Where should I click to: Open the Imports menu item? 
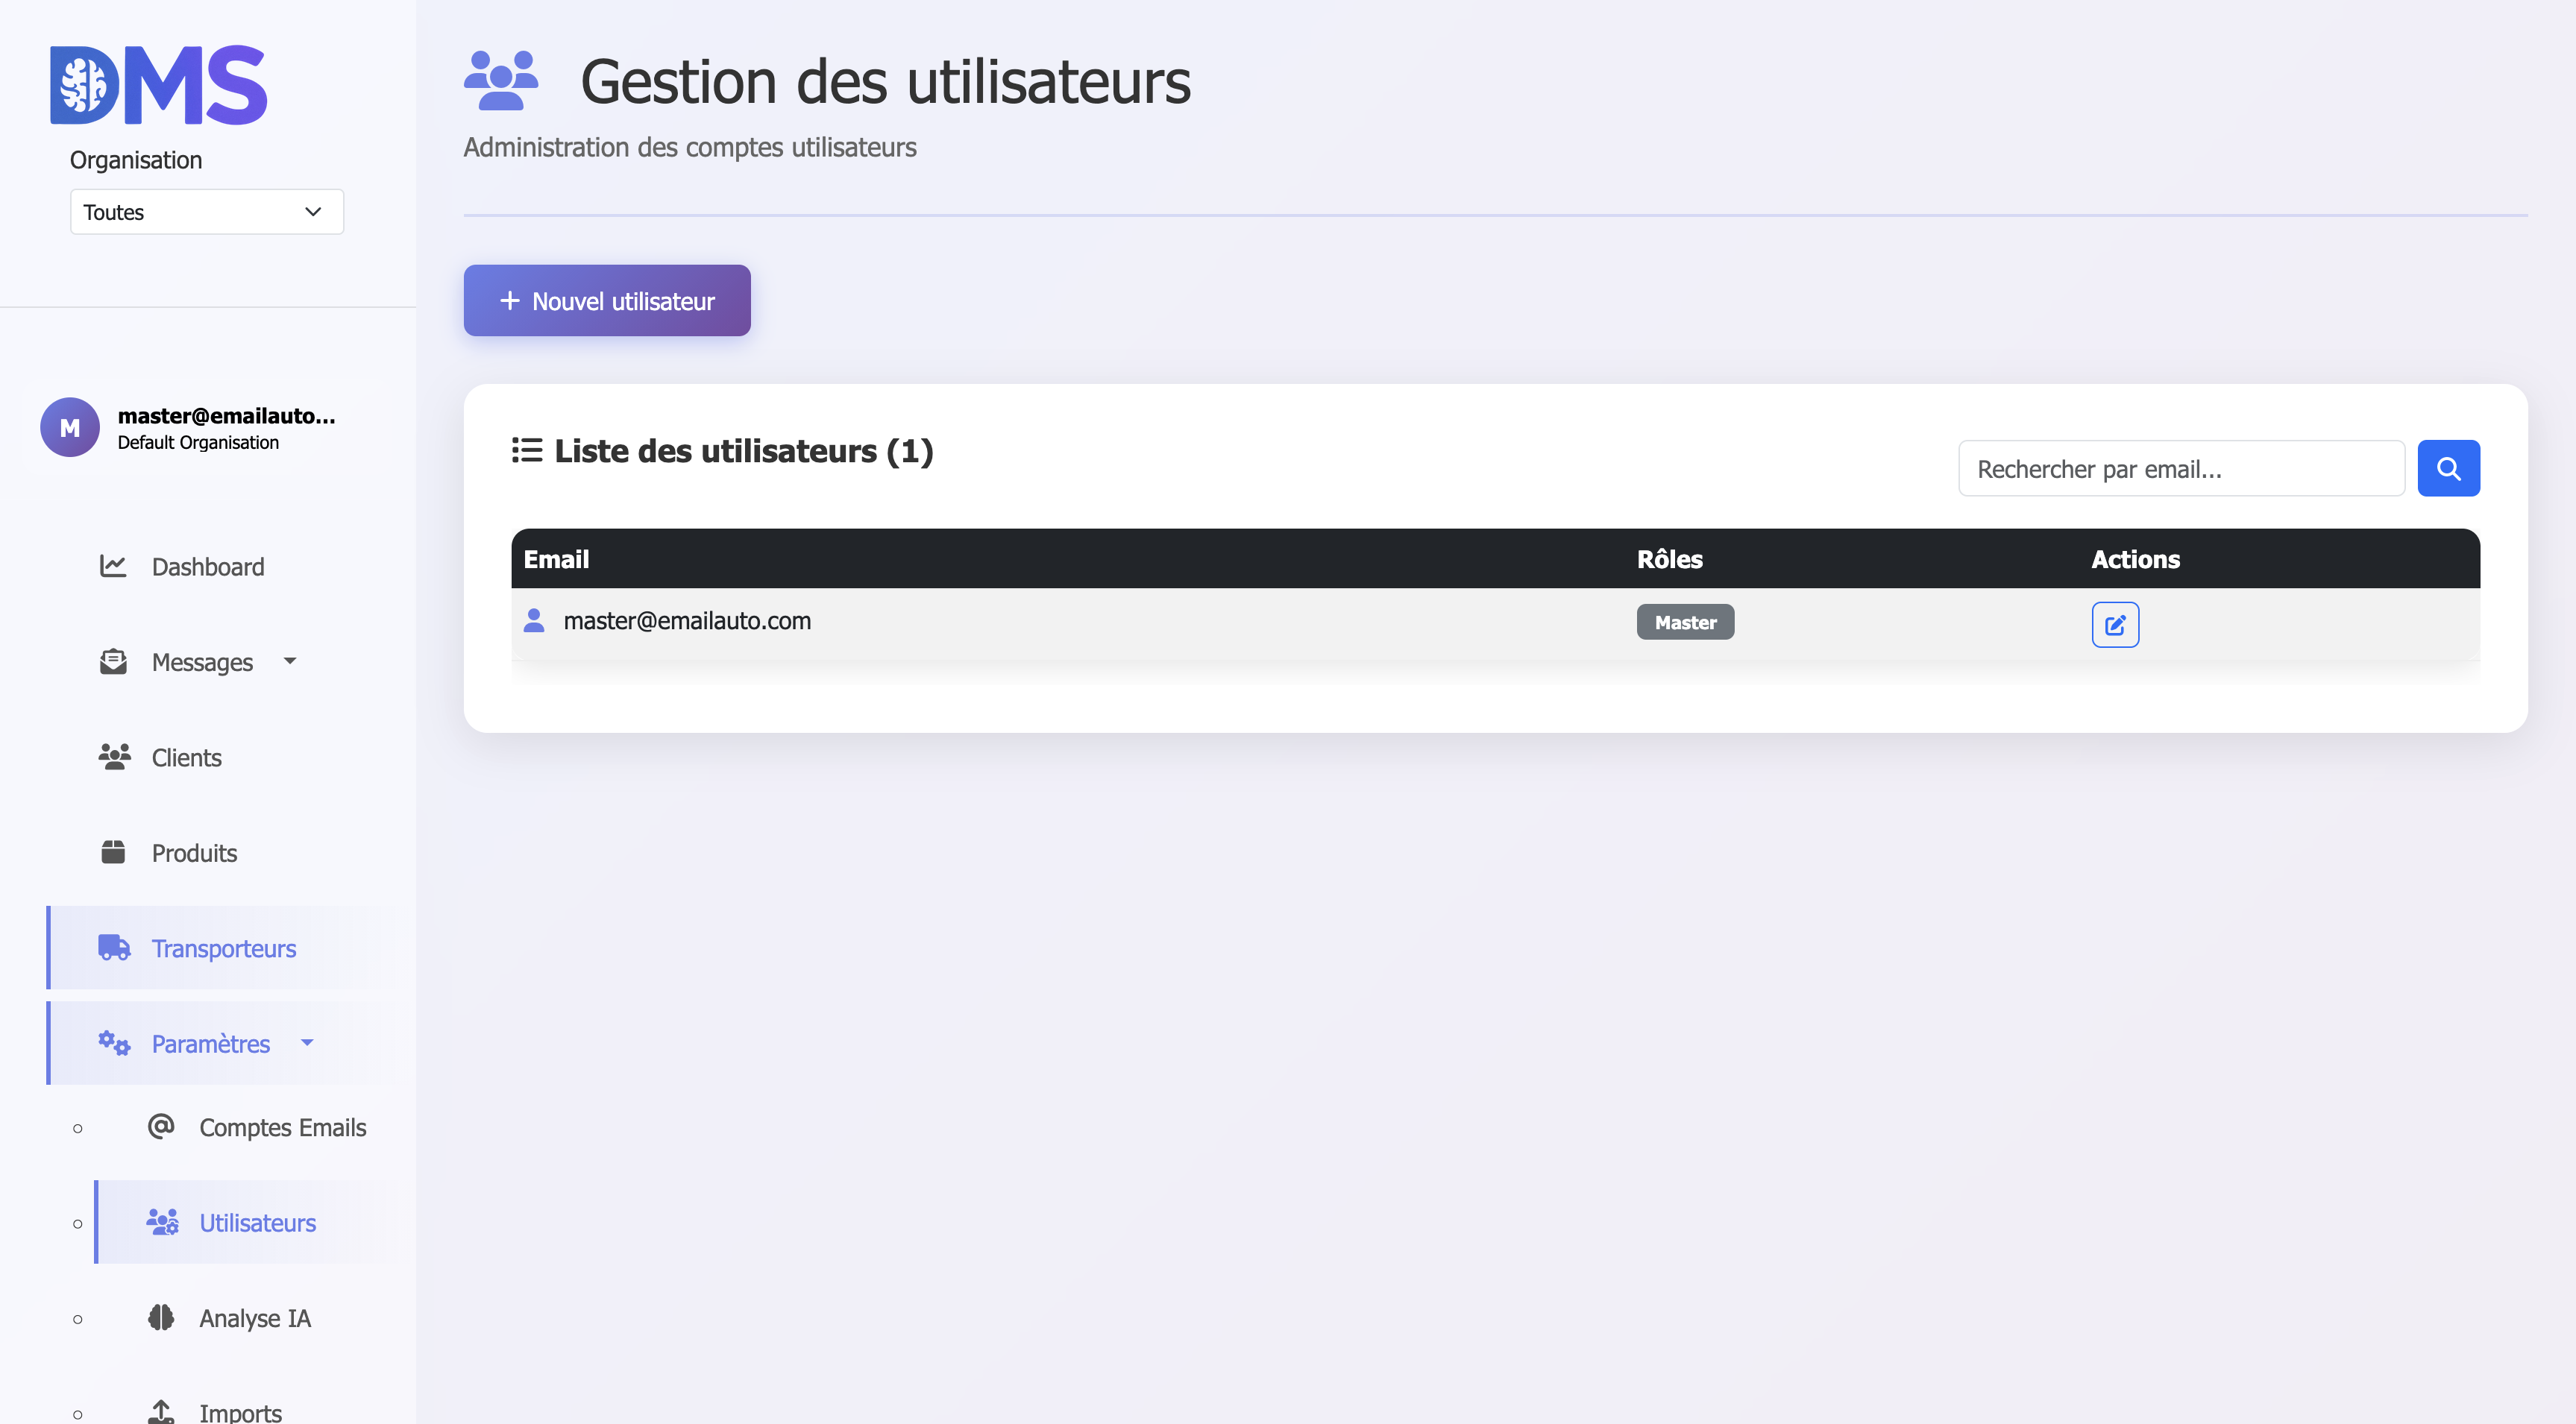pos(240,1411)
